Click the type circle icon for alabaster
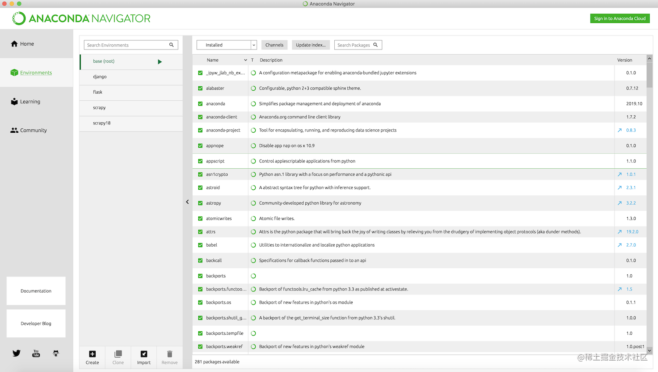This screenshot has height=372, width=658. 253,88
